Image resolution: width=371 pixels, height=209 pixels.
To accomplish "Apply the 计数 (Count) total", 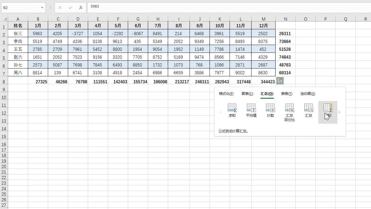I will [270, 111].
